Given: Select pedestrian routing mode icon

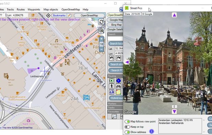Looking at the screenshot, I should [111, 86].
